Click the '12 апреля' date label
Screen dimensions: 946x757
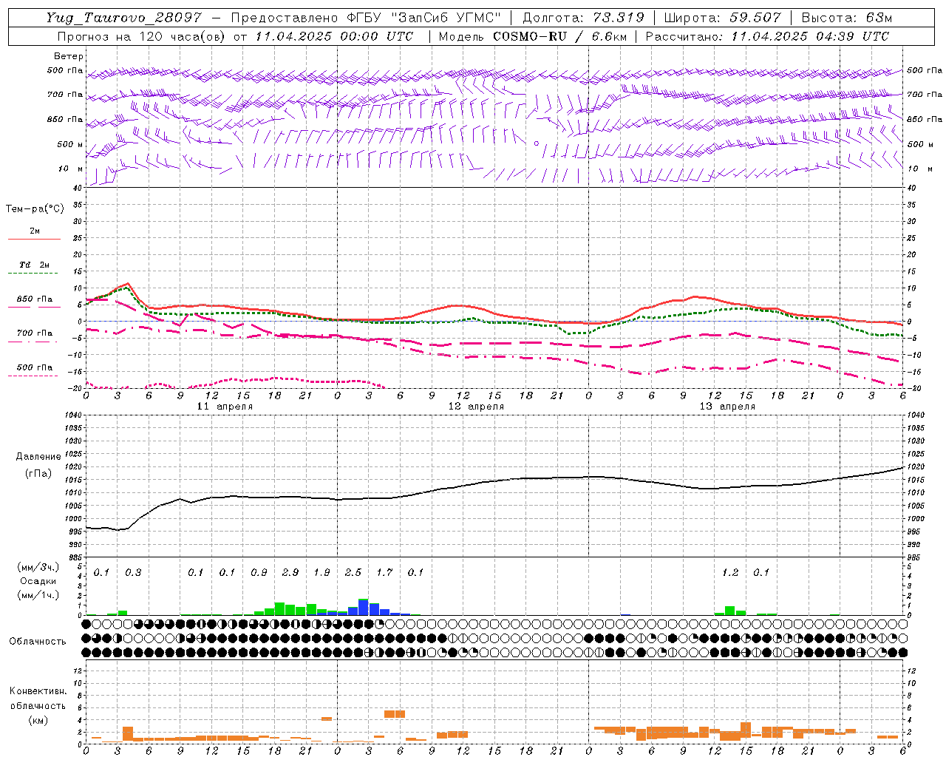476,407
